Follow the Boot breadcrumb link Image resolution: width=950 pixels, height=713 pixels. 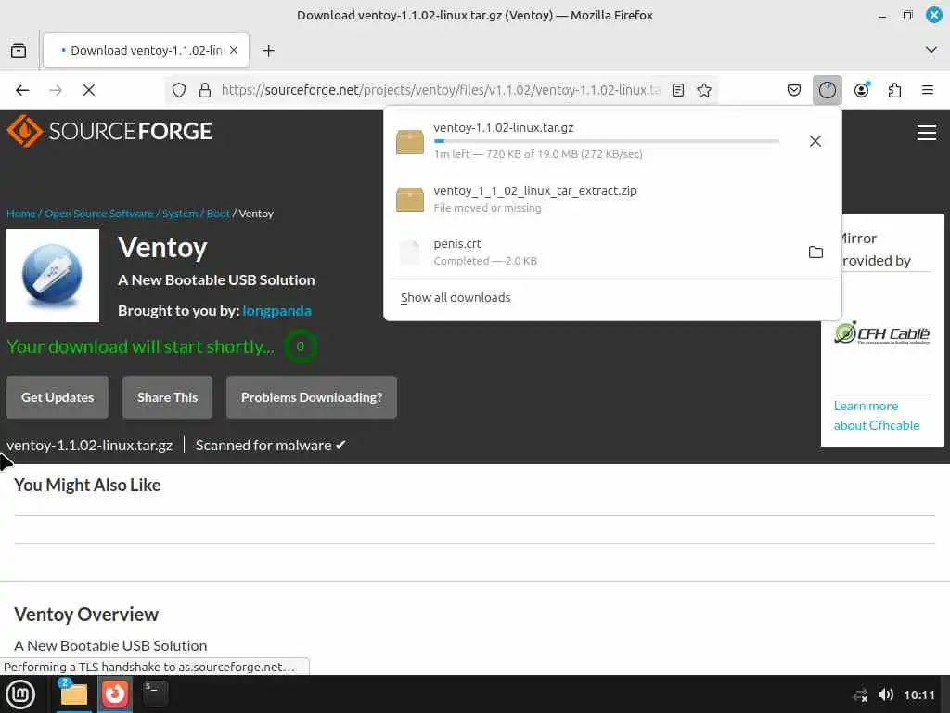217,214
